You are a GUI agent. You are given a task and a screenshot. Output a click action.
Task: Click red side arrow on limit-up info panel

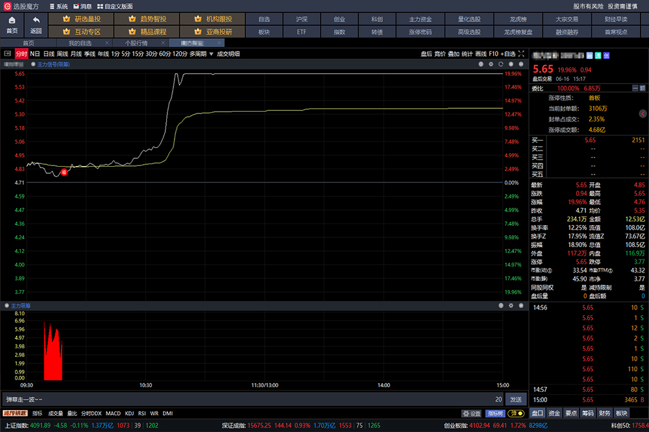[643, 114]
